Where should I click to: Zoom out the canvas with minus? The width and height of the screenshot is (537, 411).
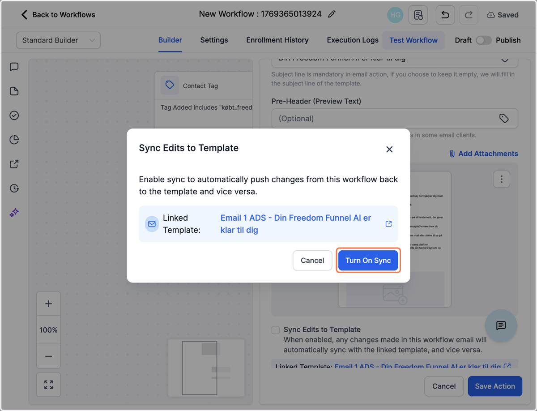48,356
